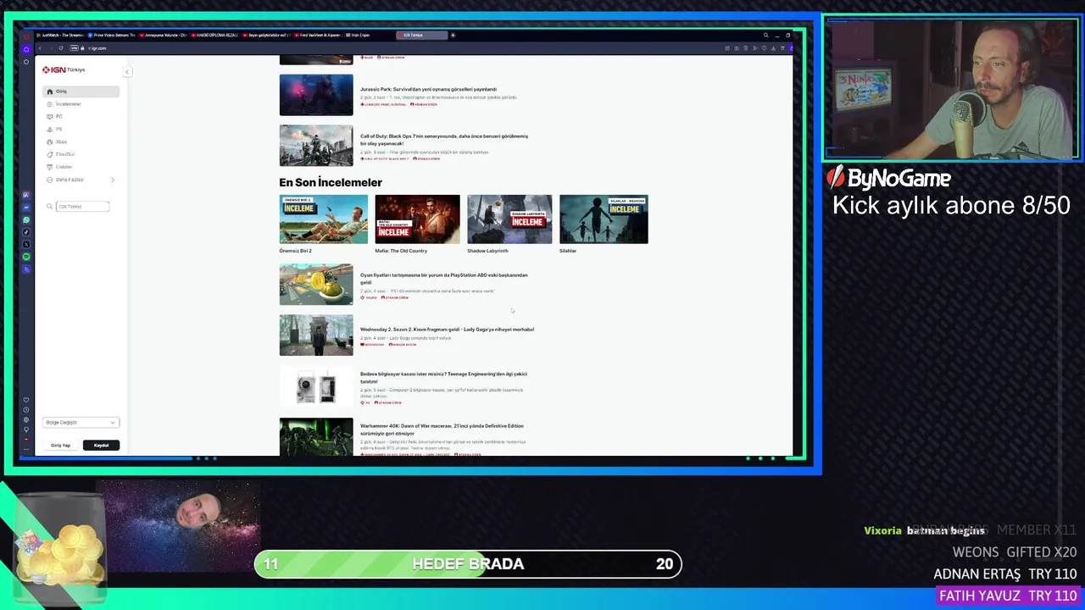
Task: Open the Bedava bilgisayar kasası article headline
Action: [443, 377]
